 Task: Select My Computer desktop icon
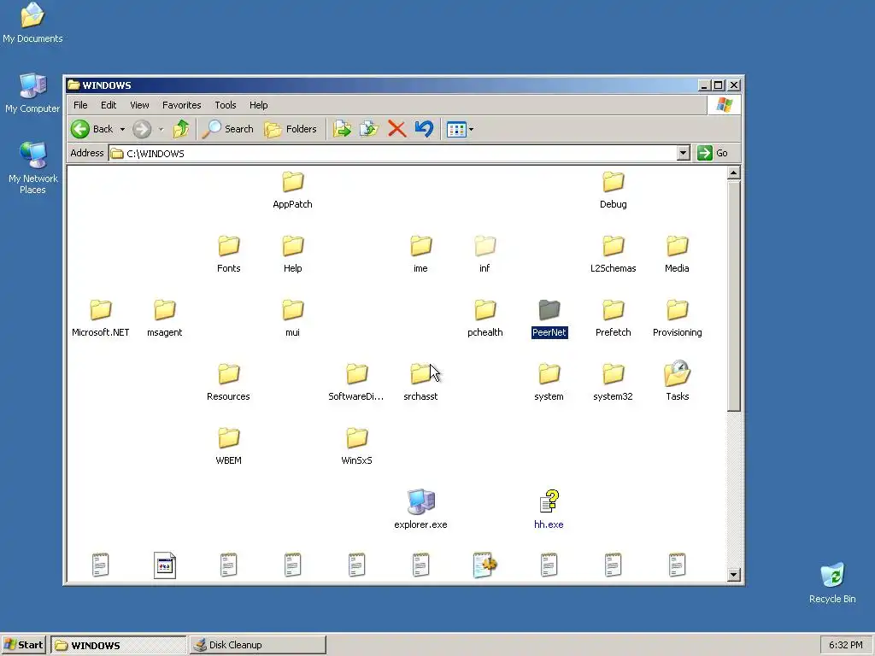pyautogui.click(x=32, y=93)
